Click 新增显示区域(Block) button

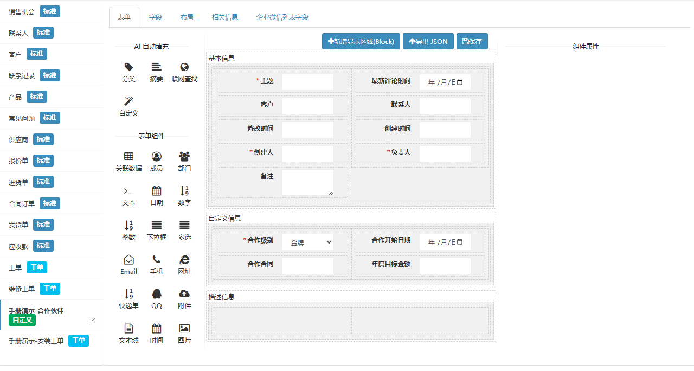(361, 41)
